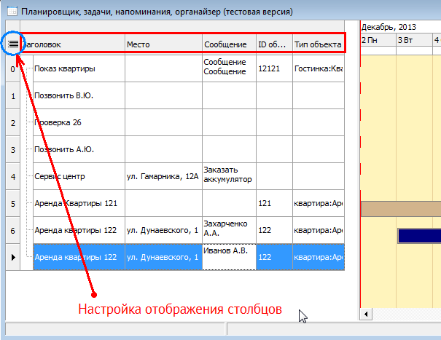Select the Сервис центр task

[60, 176]
